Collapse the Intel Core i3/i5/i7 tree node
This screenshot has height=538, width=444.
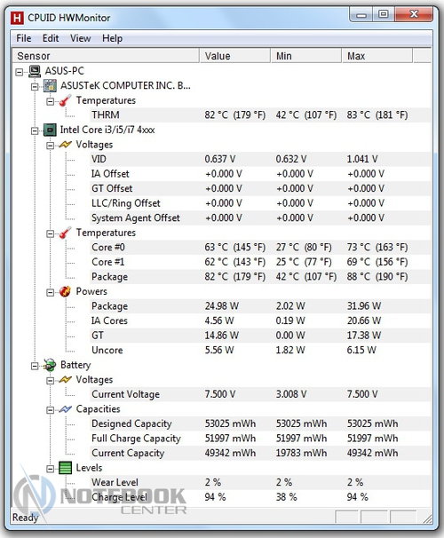coord(35,131)
